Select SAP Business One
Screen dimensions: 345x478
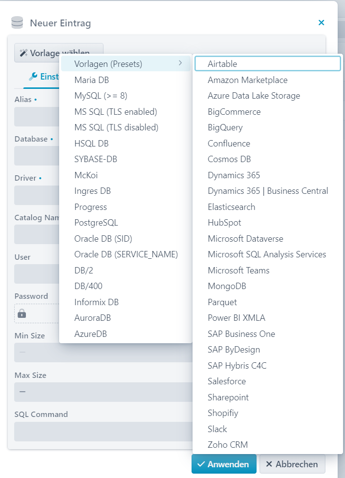coord(267,334)
